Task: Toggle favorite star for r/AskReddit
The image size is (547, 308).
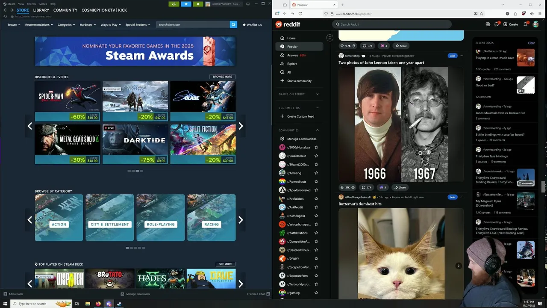Action: pos(316,207)
